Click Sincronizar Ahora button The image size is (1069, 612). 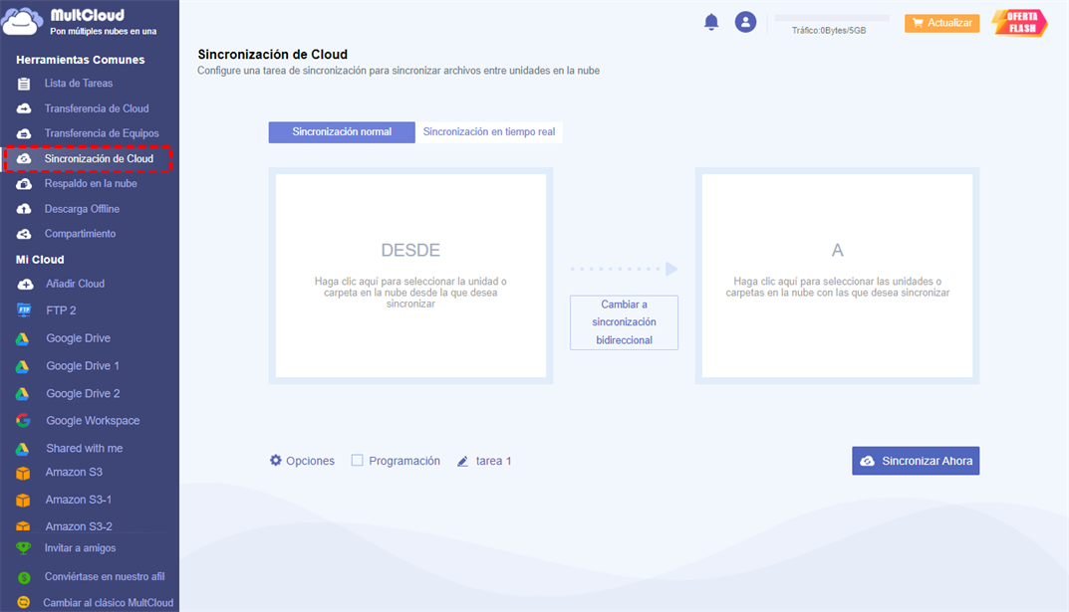coord(916,461)
